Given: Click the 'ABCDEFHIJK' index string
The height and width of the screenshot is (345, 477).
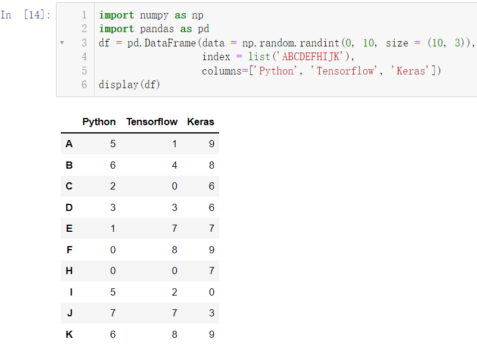Looking at the screenshot, I should 311,57.
